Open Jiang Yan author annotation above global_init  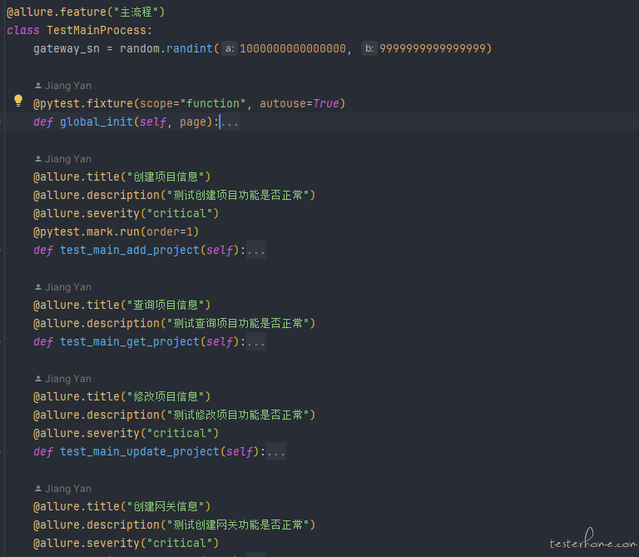68,86
